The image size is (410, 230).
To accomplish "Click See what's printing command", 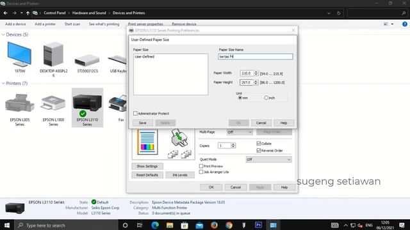I will point(104,24).
